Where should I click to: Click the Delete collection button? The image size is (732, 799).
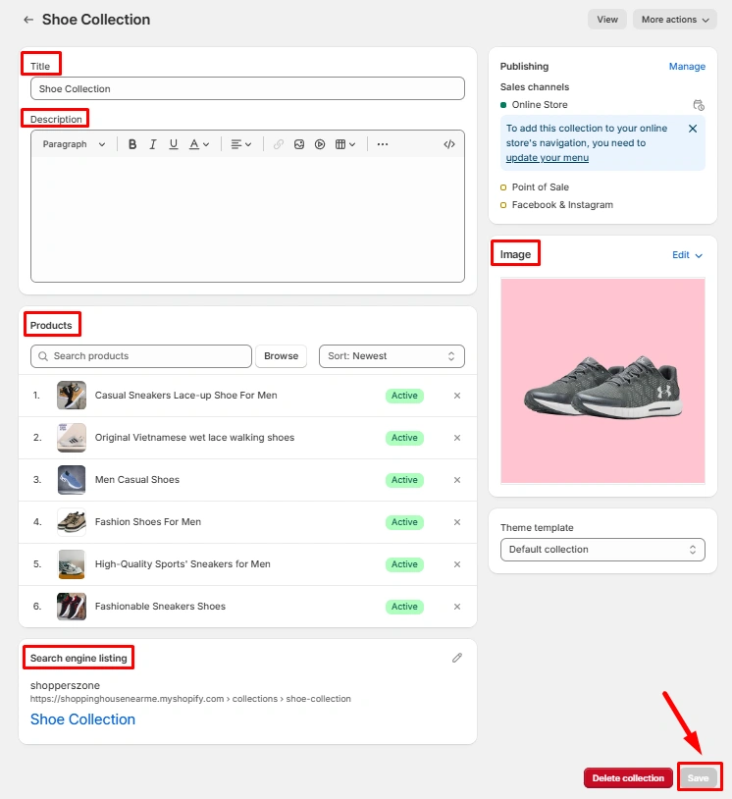point(628,778)
